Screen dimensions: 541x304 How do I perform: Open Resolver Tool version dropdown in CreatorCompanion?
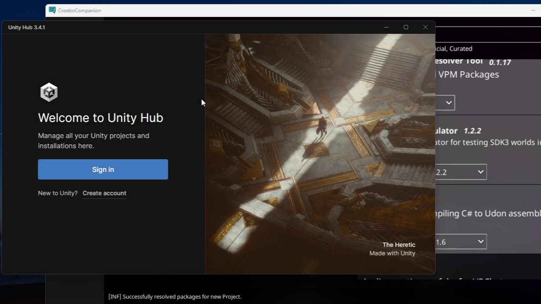coord(445,102)
